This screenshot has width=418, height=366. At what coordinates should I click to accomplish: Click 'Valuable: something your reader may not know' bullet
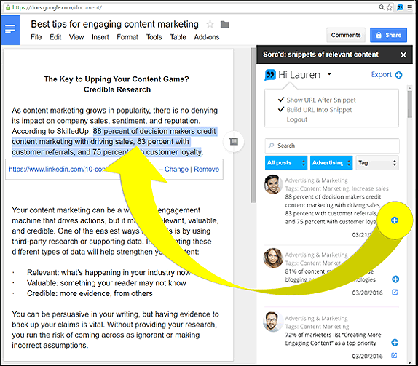(106, 283)
